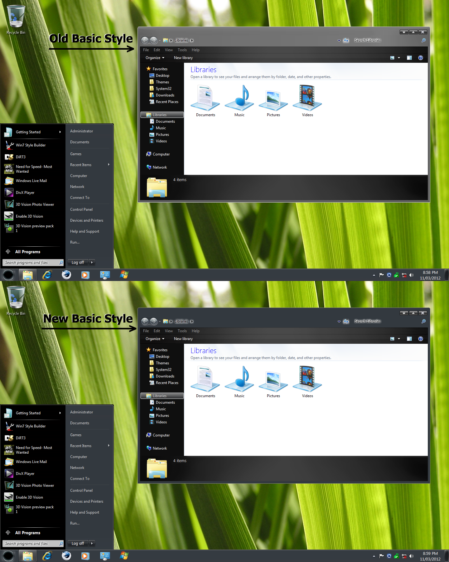Click Log off in Old Basic Style start menu
This screenshot has height=562, width=449.
78,263
